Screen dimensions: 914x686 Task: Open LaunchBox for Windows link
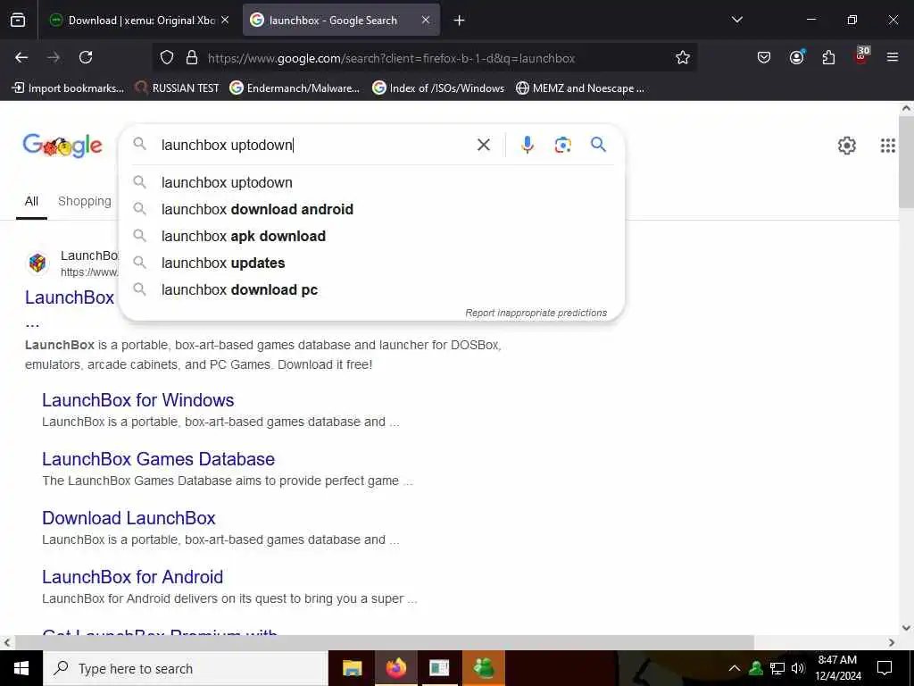138,400
